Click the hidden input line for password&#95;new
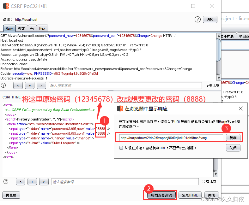The image size is (249, 205). [x=59, y=129]
